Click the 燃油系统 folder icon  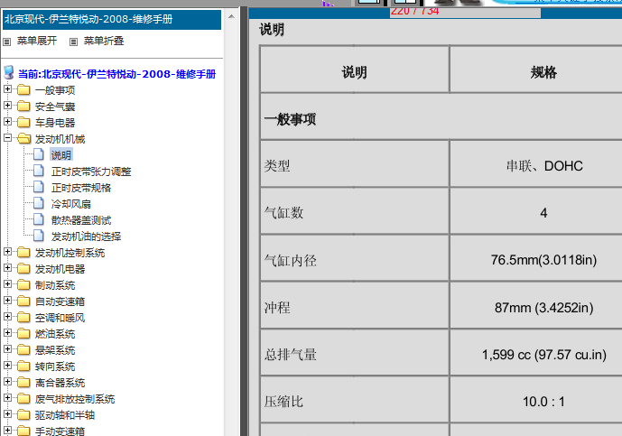pos(23,334)
